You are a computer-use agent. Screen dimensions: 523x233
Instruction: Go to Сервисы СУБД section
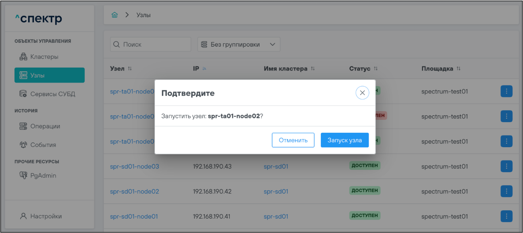[52, 94]
